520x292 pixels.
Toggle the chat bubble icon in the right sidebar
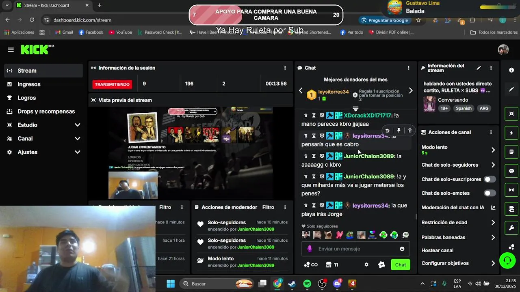511,171
